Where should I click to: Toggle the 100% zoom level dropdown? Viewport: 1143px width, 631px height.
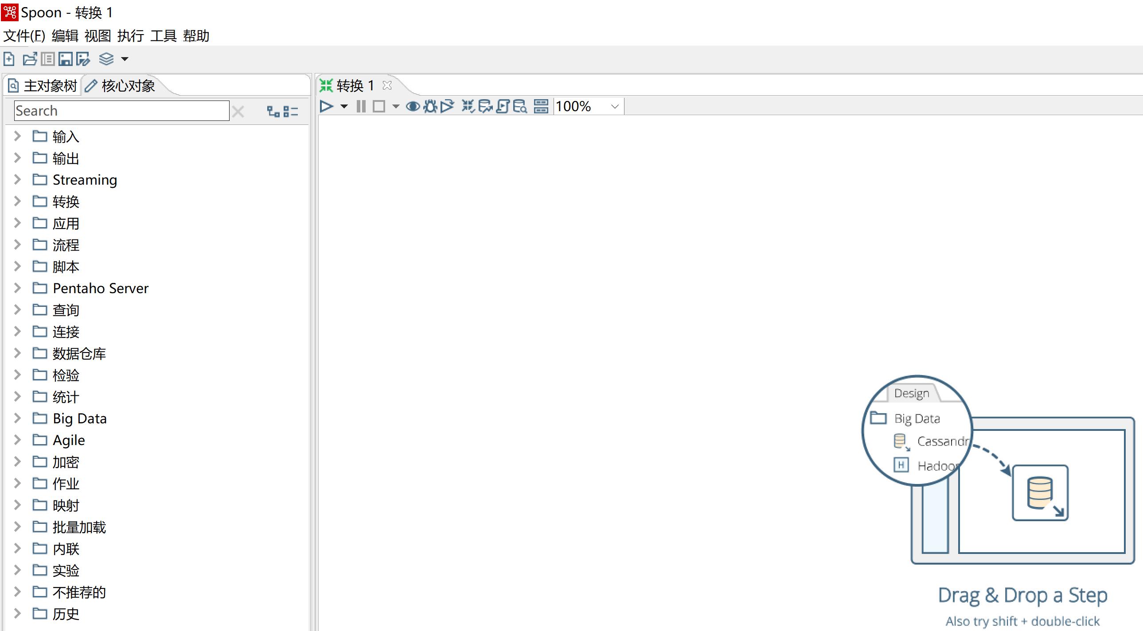[615, 106]
